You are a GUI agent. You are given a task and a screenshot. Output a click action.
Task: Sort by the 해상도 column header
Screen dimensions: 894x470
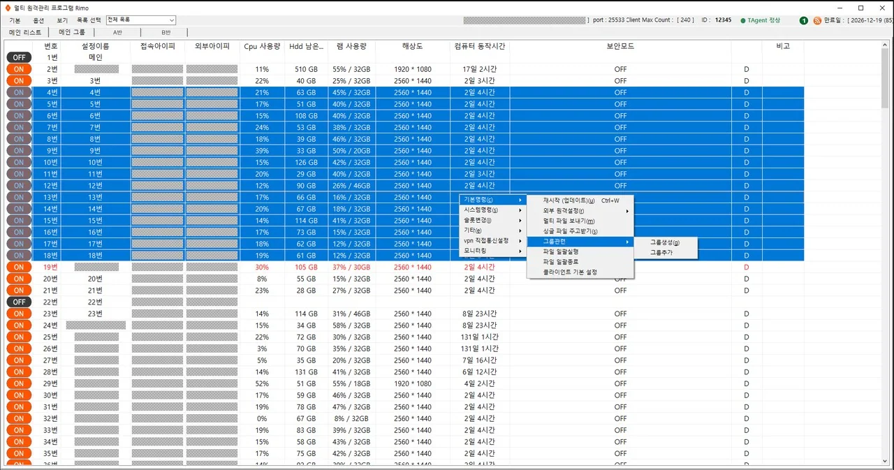[x=412, y=46]
